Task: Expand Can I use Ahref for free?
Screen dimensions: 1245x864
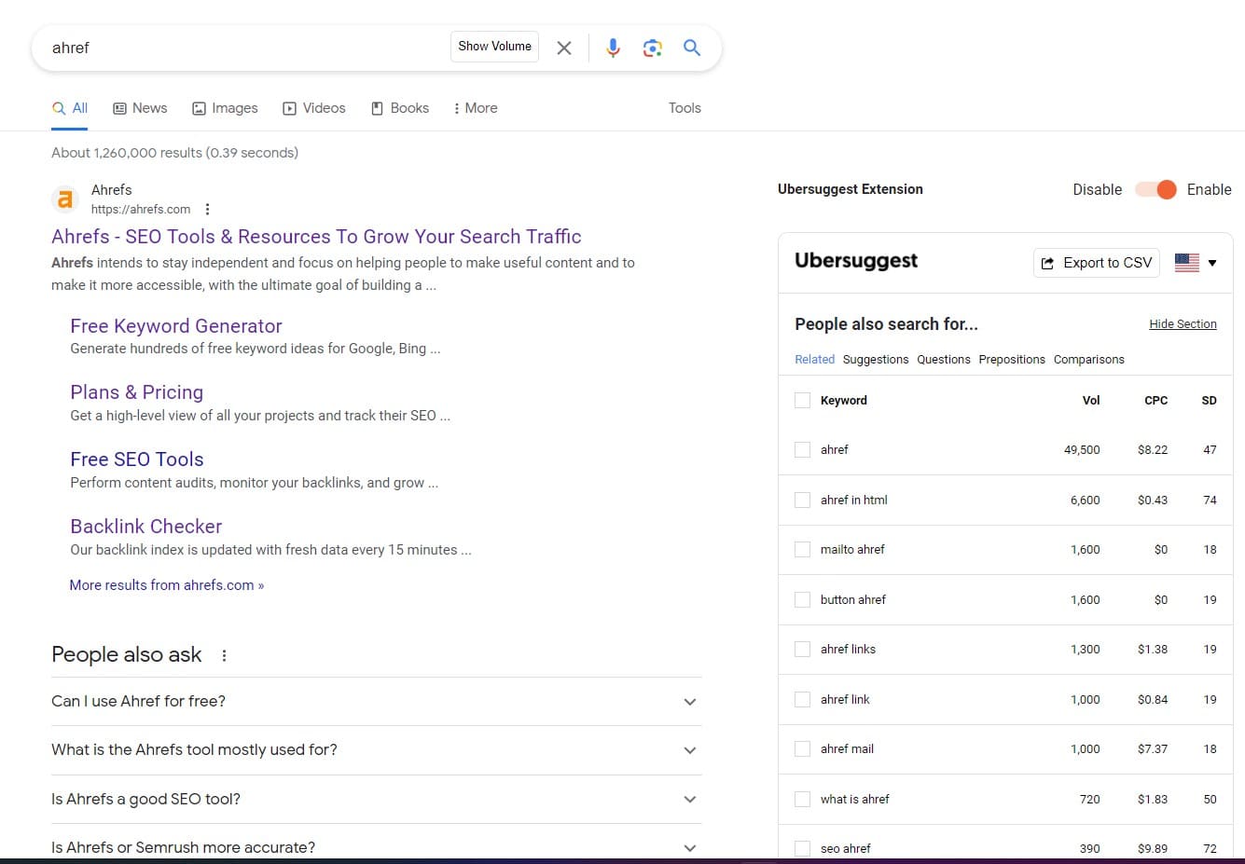Action: pos(376,702)
